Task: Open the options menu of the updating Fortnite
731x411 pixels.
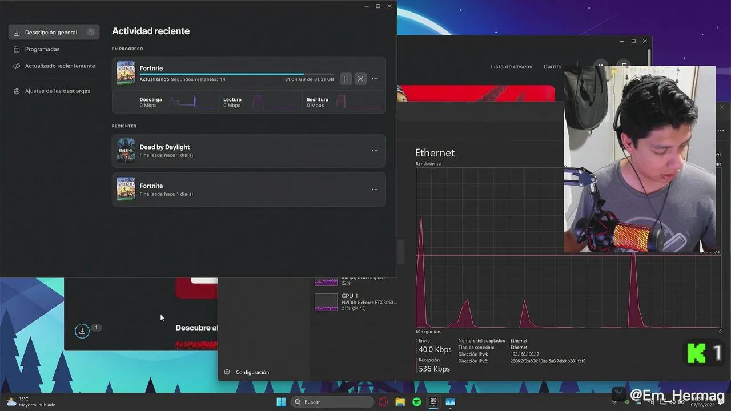Action: [375, 79]
